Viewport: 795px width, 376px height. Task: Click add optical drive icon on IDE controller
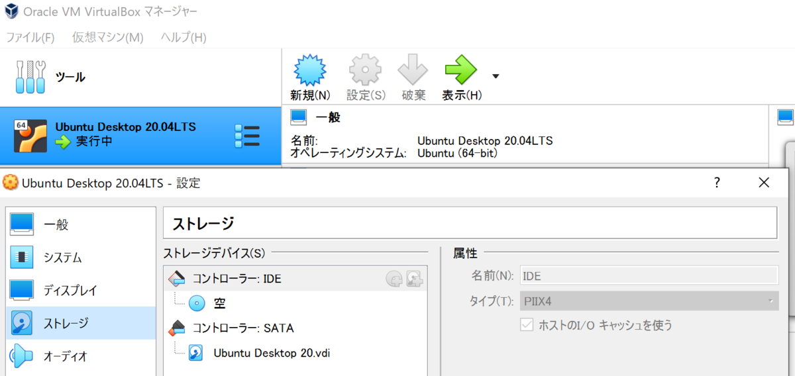pyautogui.click(x=394, y=279)
